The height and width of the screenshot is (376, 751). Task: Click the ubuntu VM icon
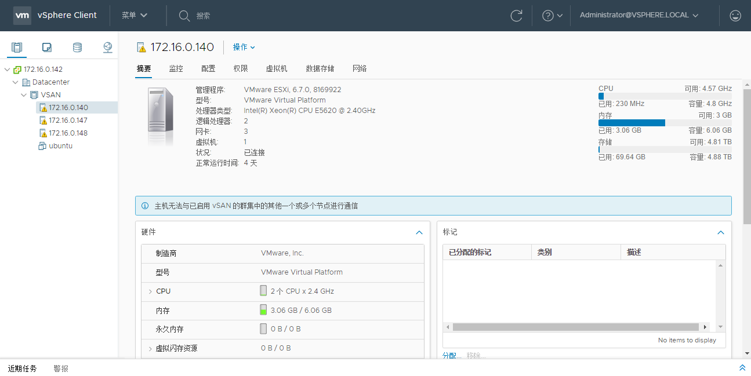point(42,146)
